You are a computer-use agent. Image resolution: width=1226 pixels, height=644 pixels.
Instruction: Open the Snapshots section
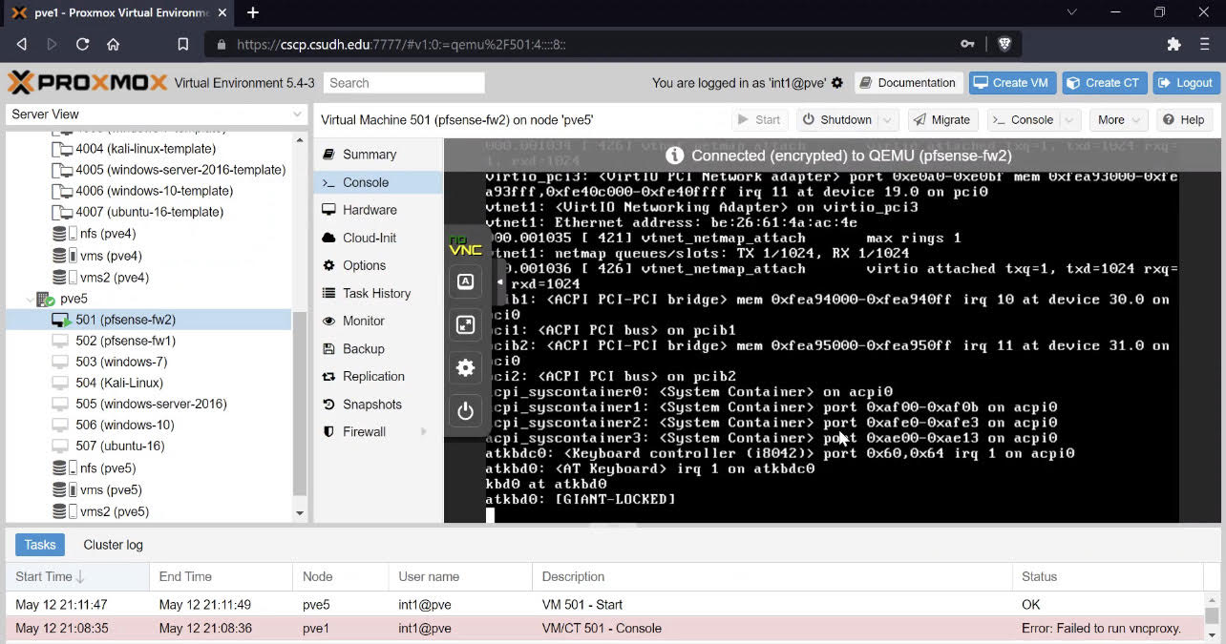pyautogui.click(x=378, y=405)
